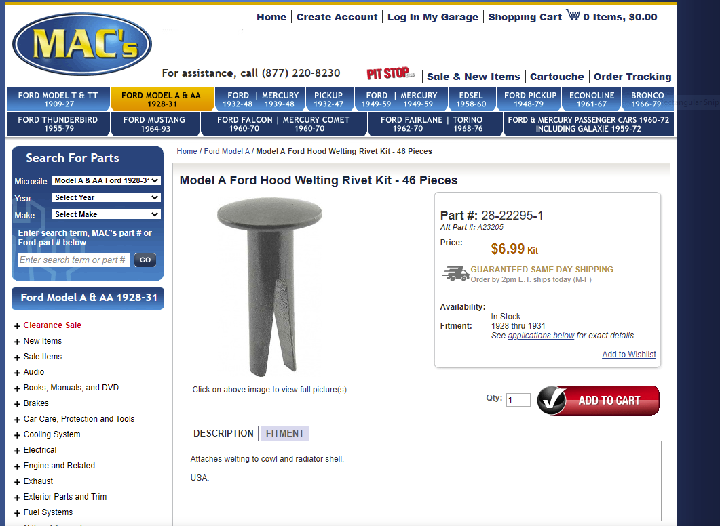
Task: Open the shopping cart icon
Action: [x=573, y=15]
